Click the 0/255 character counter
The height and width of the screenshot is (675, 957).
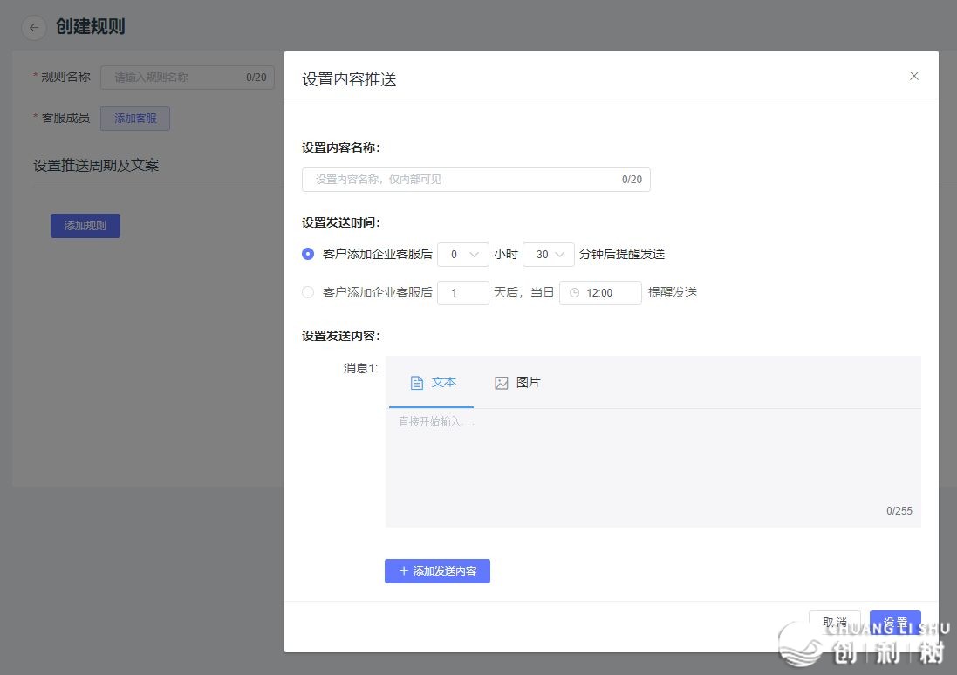(x=899, y=511)
